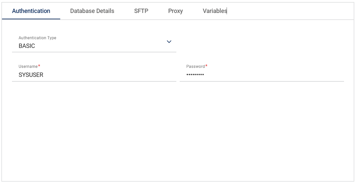
Task: Click the red asterisk beside Username
Action: click(x=39, y=66)
